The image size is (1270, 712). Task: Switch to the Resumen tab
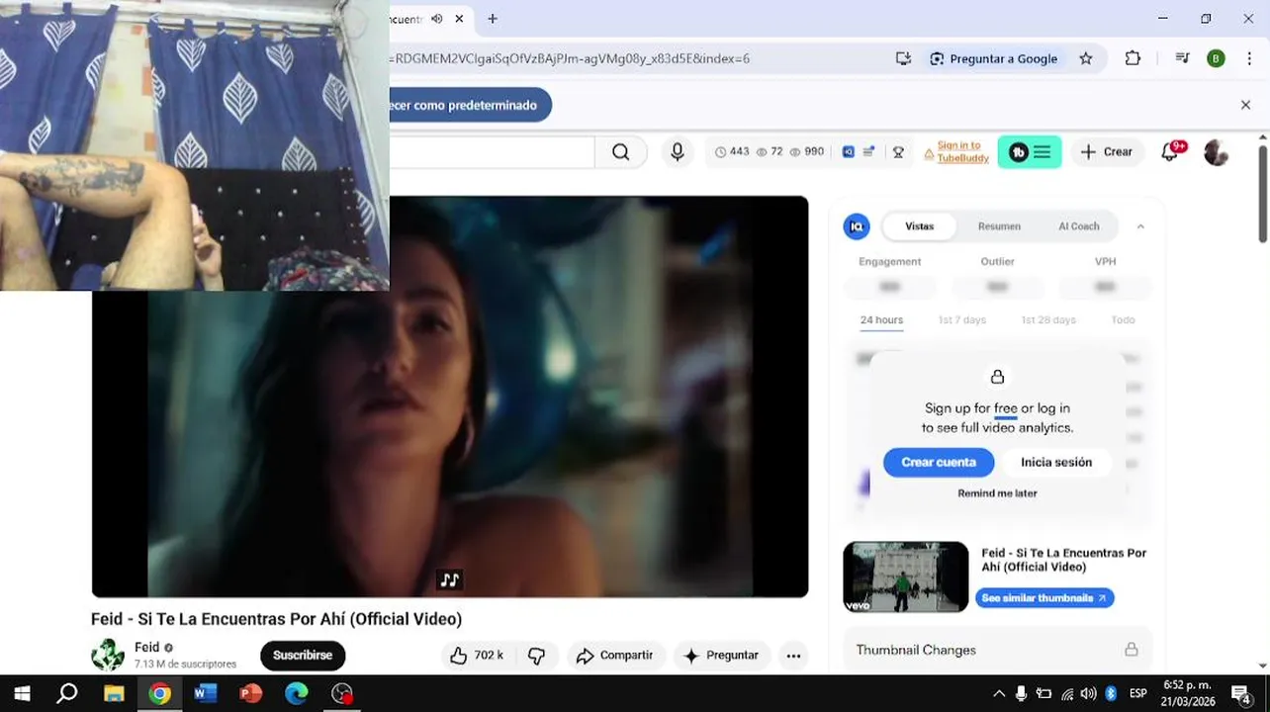[999, 226]
